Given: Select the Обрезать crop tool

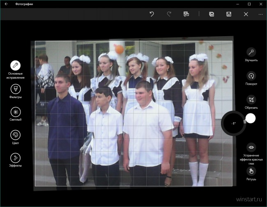Looking at the screenshot, I should 251,100.
